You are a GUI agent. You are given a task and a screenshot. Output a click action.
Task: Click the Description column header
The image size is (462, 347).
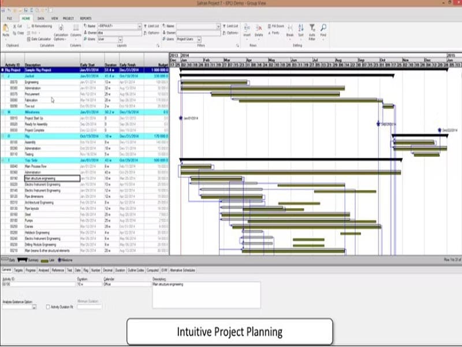click(x=52, y=60)
